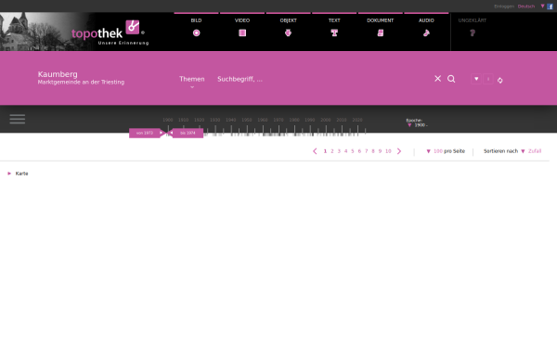Open results page 2
The width and height of the screenshot is (557, 348).
[x=332, y=151]
